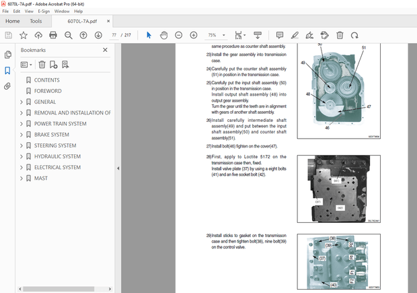The width and height of the screenshot is (417, 293).
Task: Expand REMOVAL AND INSTALLATION bookmark
Action: [22, 112]
